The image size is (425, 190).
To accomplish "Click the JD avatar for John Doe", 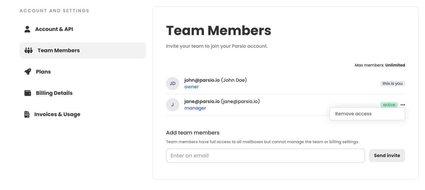I will click(172, 84).
